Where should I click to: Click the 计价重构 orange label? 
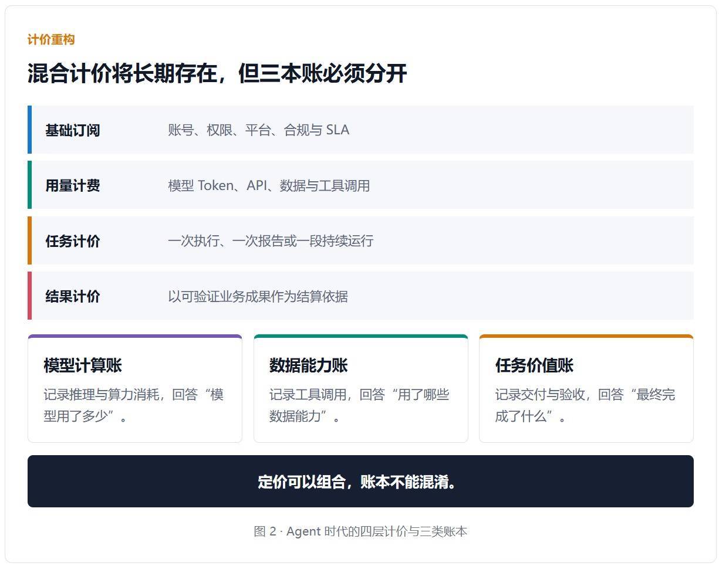[x=51, y=40]
